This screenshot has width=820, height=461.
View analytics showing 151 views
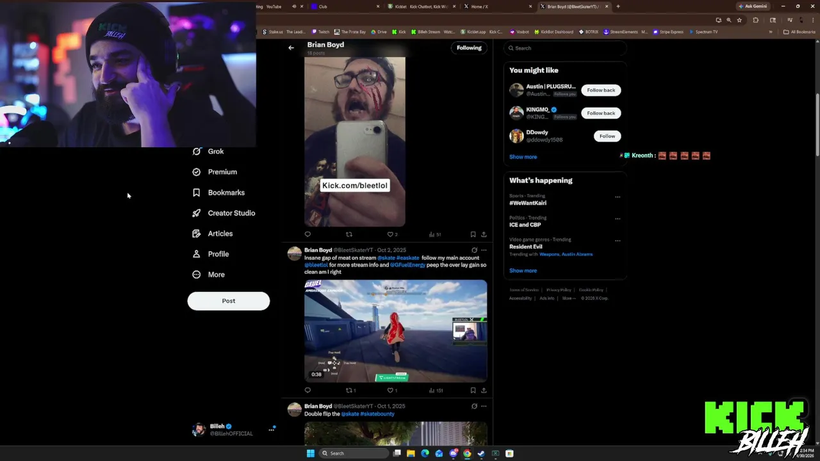coord(436,391)
